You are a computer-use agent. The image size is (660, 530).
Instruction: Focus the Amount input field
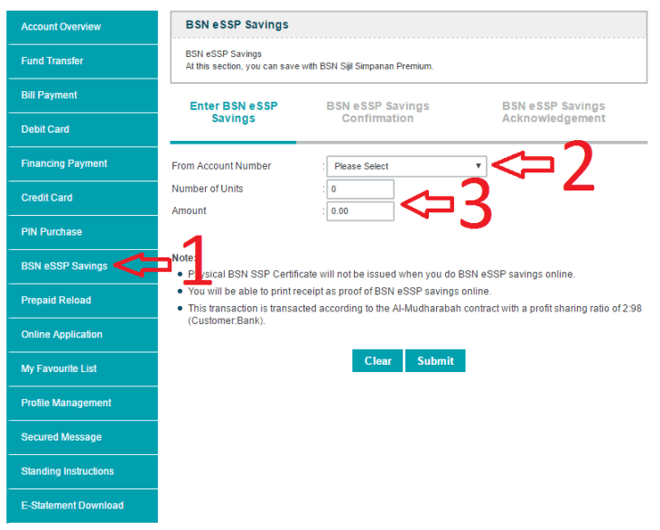pyautogui.click(x=360, y=211)
